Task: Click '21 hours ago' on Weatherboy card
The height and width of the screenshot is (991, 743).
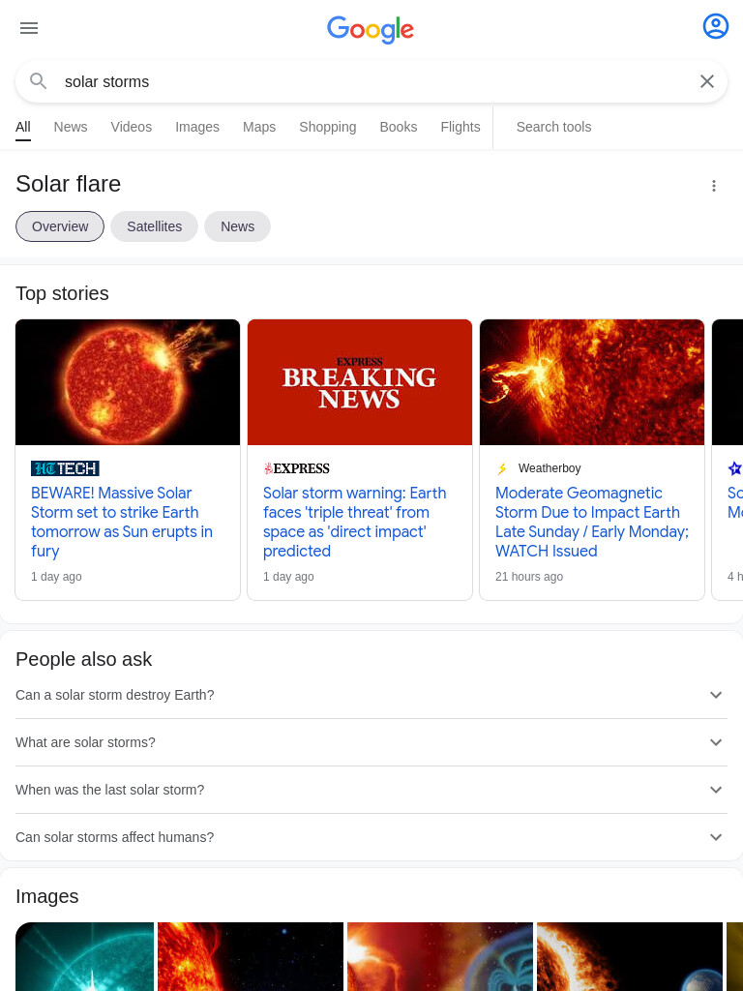Action: 529,577
